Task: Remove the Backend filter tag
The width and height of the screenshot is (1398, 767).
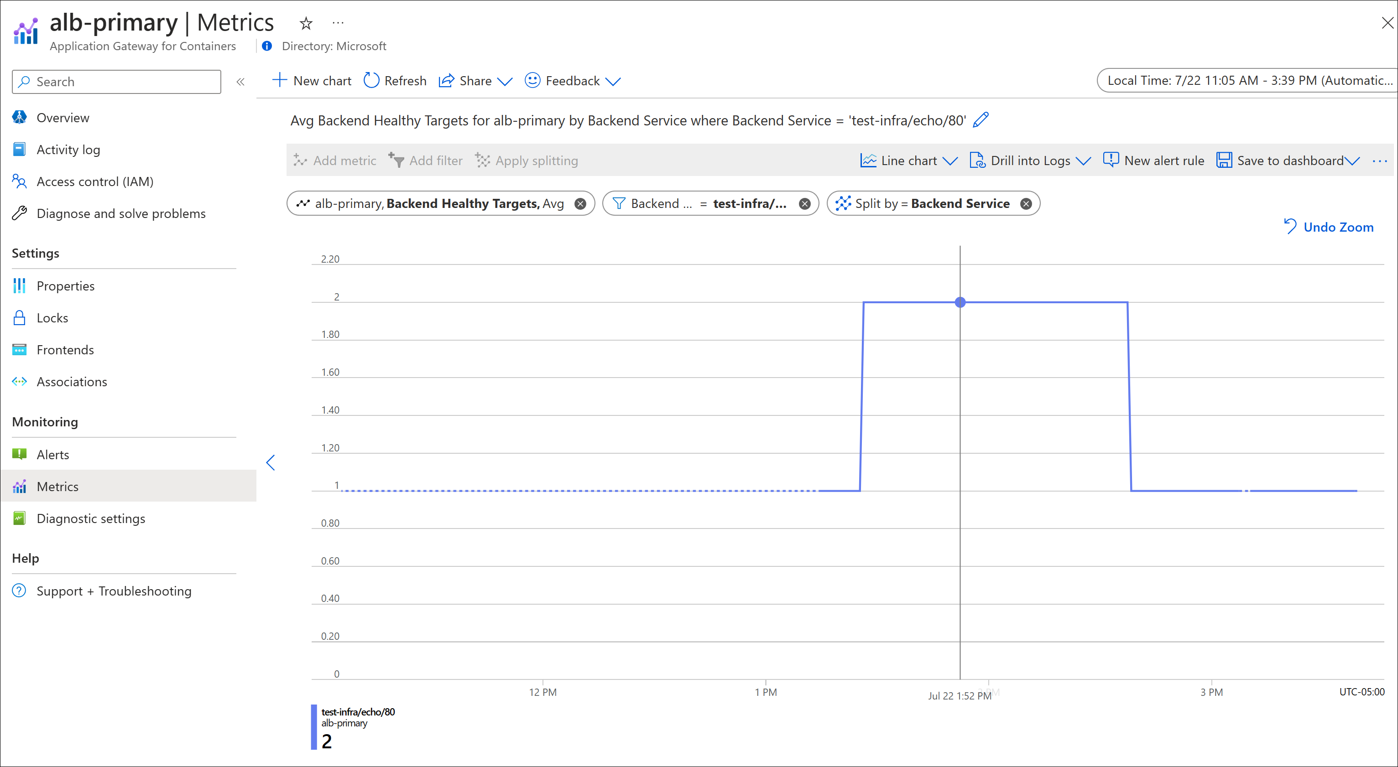Action: point(803,203)
